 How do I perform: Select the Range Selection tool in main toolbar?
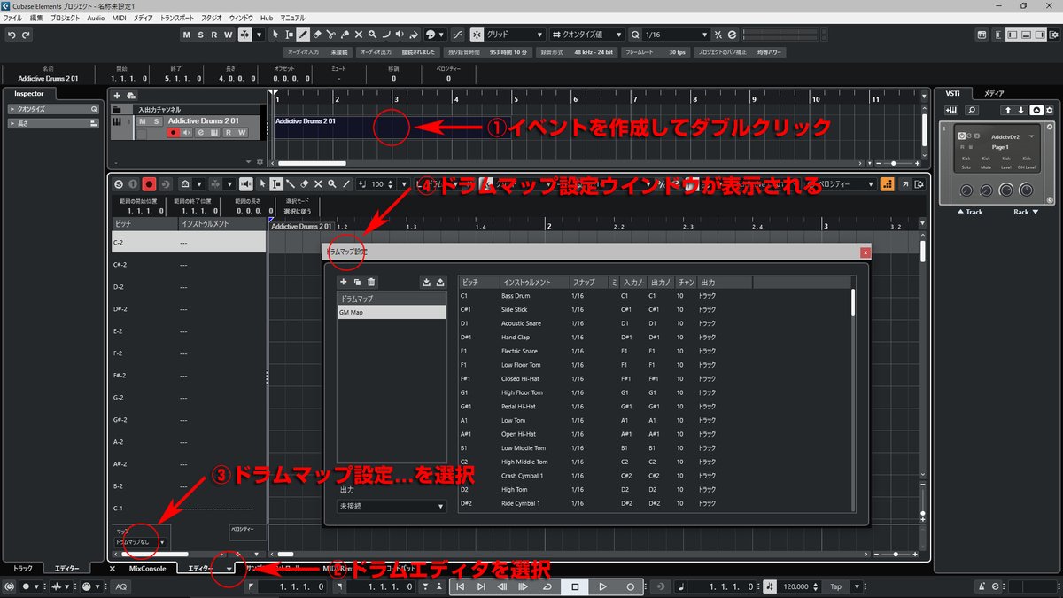[289, 35]
